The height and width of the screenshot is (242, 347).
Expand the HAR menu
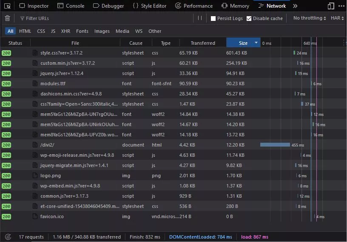337,18
